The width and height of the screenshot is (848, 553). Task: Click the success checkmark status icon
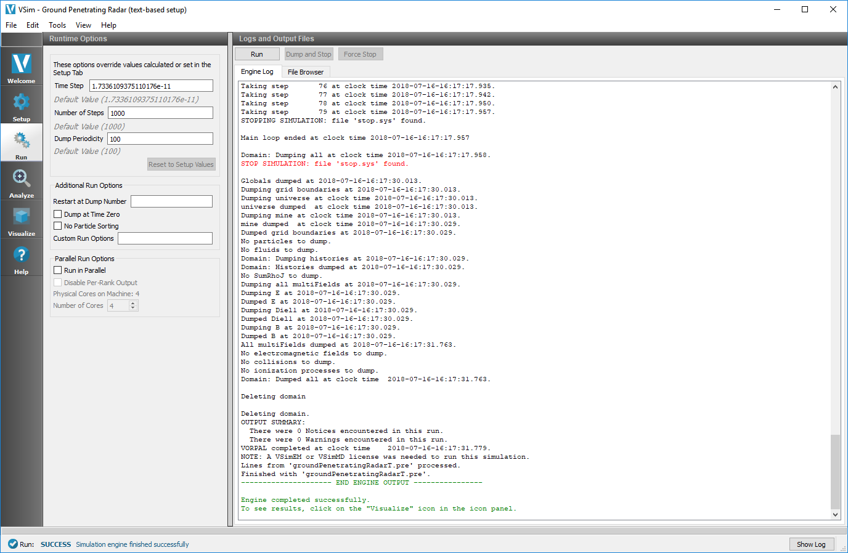(12, 544)
